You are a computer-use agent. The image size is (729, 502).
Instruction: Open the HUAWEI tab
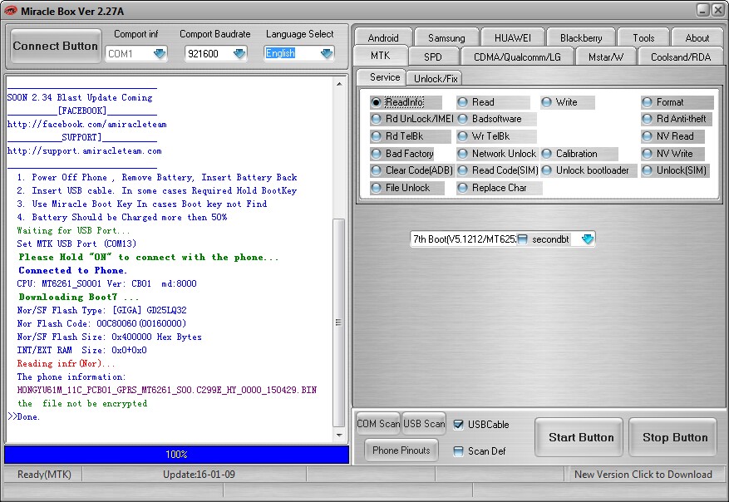pyautogui.click(x=512, y=38)
